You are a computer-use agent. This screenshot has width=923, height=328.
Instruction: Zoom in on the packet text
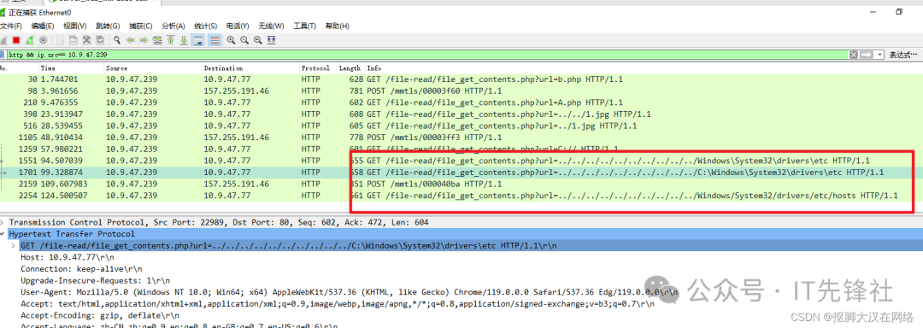click(x=231, y=40)
